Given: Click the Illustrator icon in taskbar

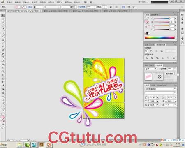Looking at the screenshot, I should click(x=41, y=145).
